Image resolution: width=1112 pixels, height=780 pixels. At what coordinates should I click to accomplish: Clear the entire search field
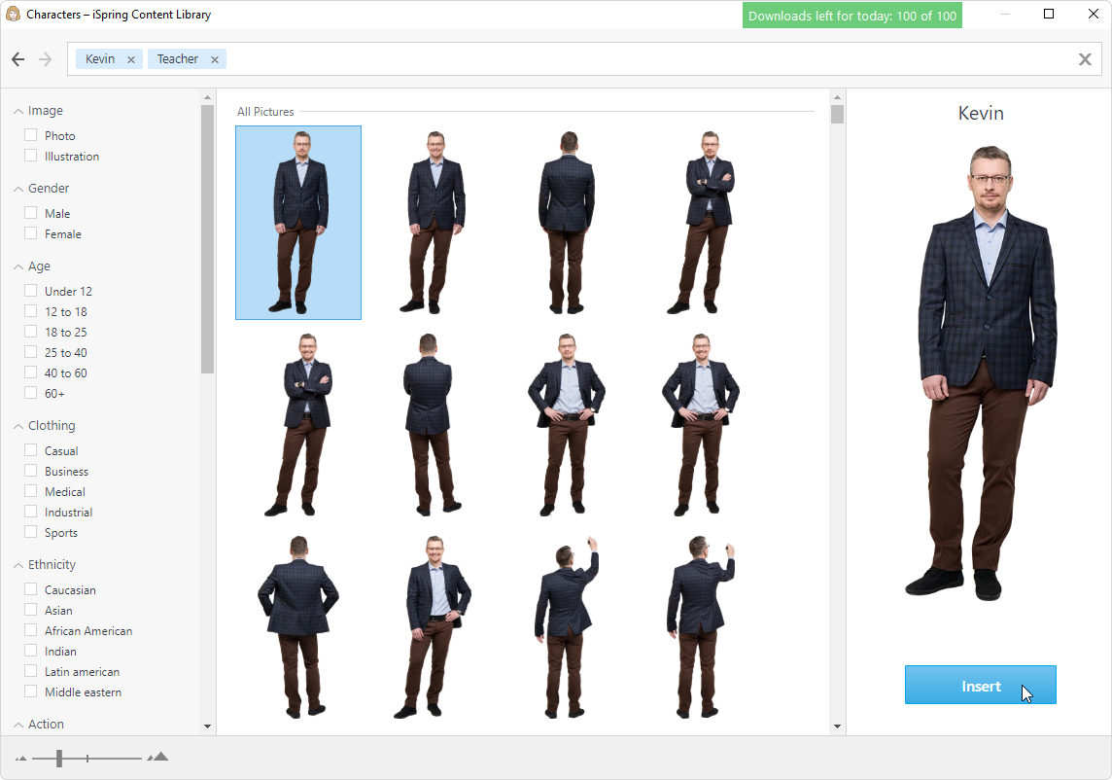tap(1085, 59)
